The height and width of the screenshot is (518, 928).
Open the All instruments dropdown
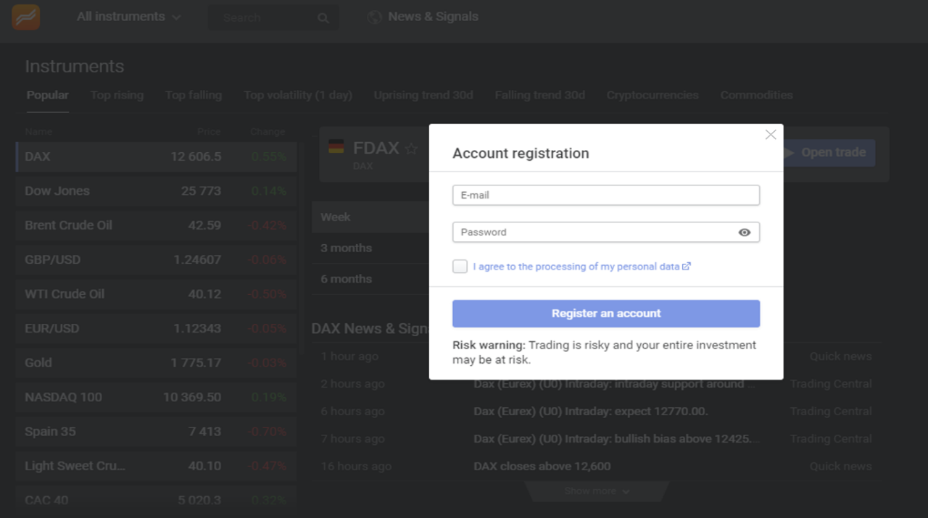click(x=128, y=17)
